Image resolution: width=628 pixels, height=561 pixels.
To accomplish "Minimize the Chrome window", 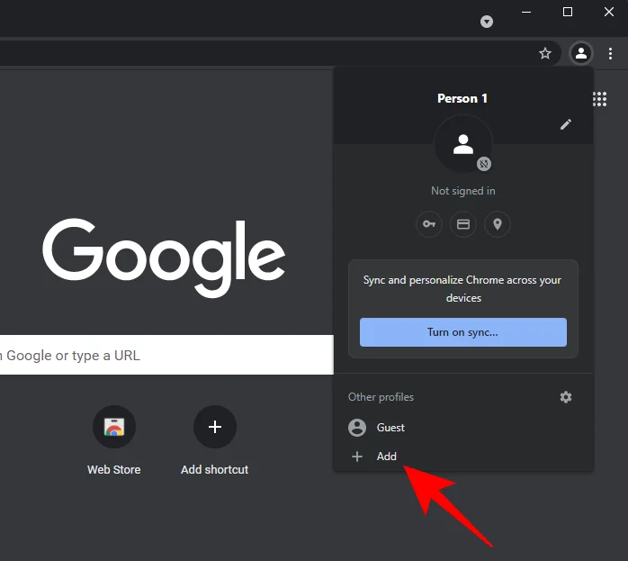I will click(526, 12).
